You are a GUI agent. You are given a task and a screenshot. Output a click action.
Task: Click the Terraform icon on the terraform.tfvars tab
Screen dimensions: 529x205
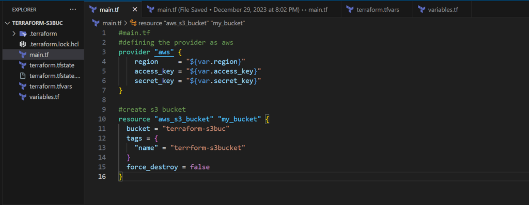(x=350, y=9)
